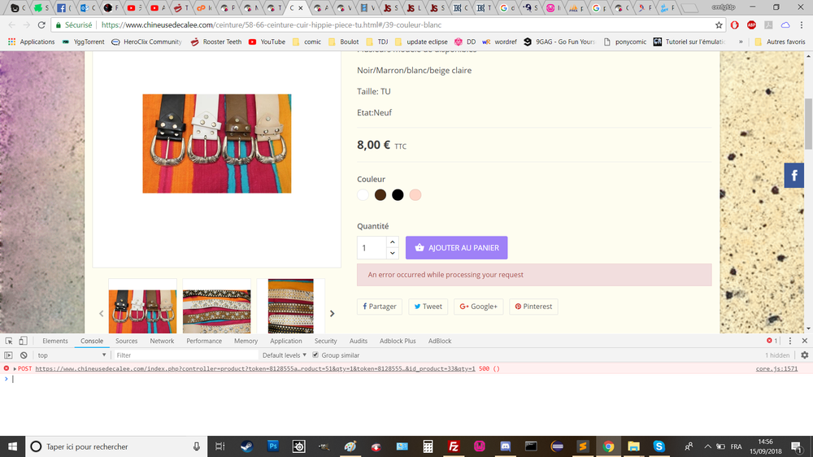Switch to the Audits tab
The width and height of the screenshot is (813, 457).
click(x=359, y=341)
